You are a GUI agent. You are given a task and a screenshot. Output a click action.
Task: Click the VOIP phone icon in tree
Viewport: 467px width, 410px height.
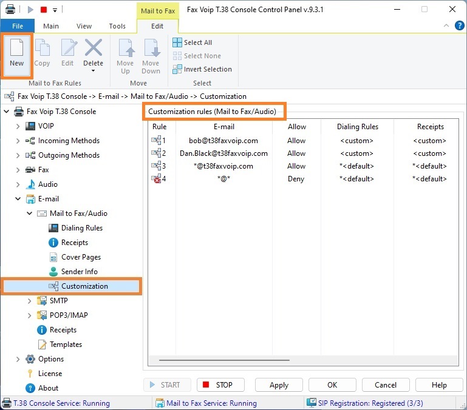pos(30,126)
